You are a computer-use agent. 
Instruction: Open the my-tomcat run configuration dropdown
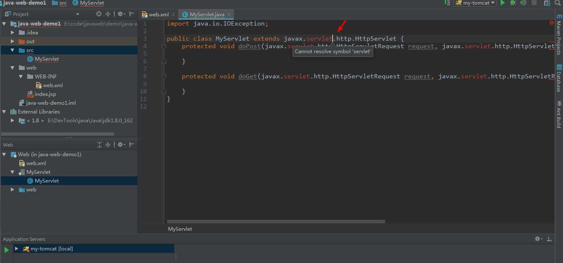pyautogui.click(x=475, y=3)
